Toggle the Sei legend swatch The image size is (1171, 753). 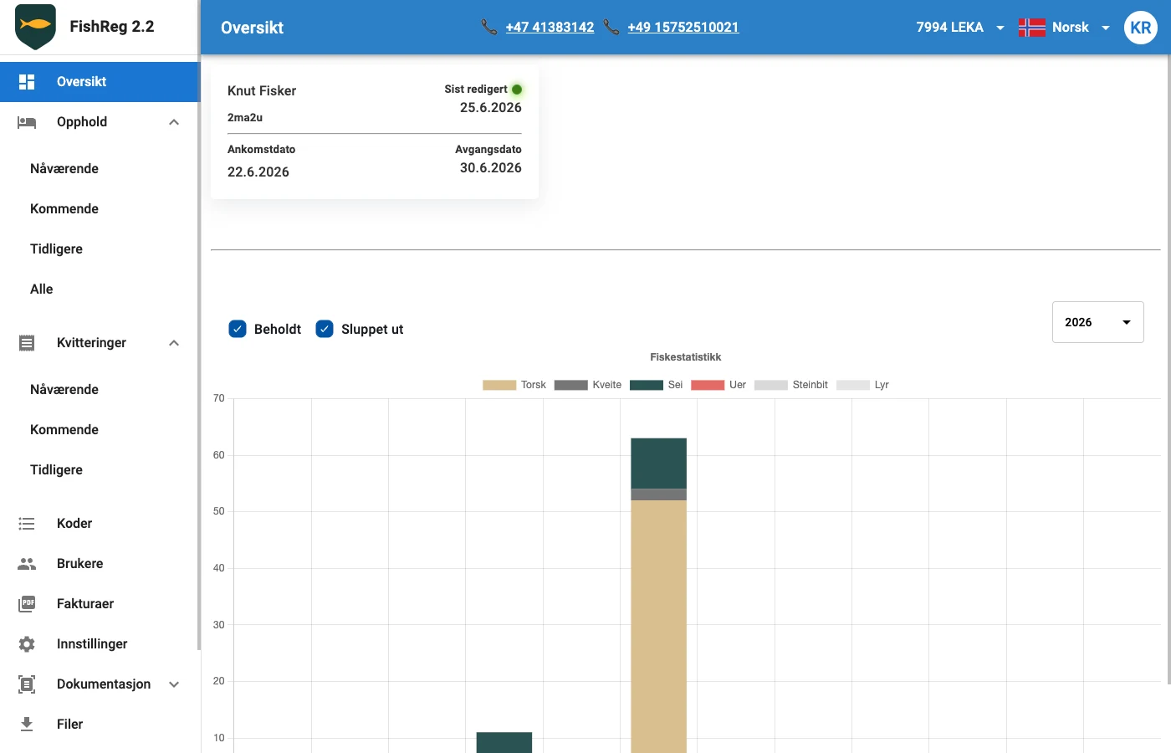[647, 385]
